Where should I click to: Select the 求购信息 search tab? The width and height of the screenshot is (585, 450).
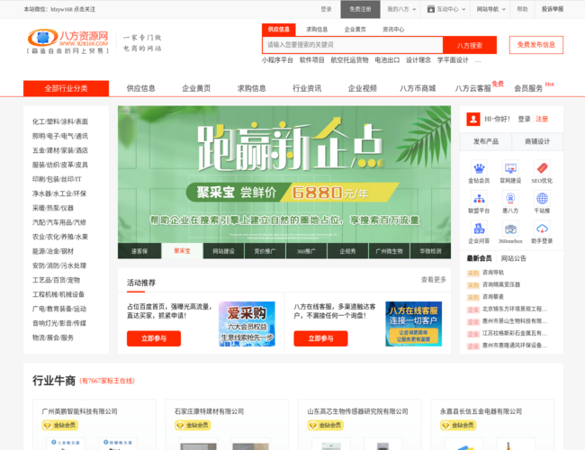click(317, 30)
